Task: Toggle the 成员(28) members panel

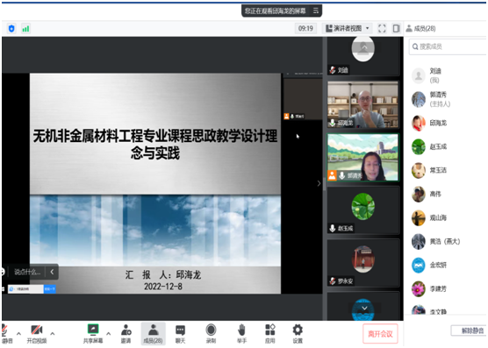Action: coord(153,334)
